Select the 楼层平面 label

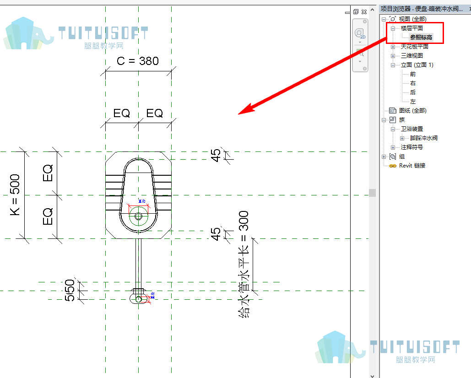click(x=412, y=28)
